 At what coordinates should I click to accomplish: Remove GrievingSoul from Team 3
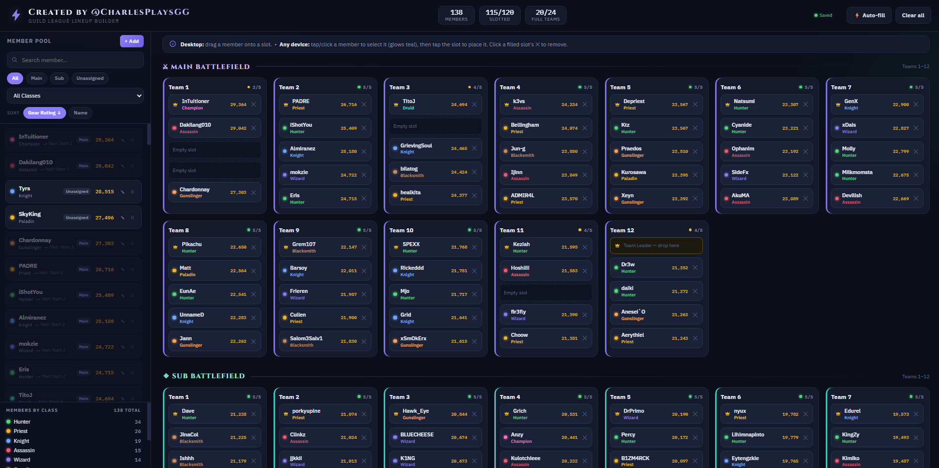click(x=474, y=148)
